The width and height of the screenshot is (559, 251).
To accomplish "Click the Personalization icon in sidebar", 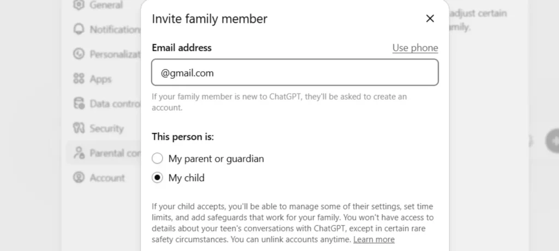I will [79, 54].
